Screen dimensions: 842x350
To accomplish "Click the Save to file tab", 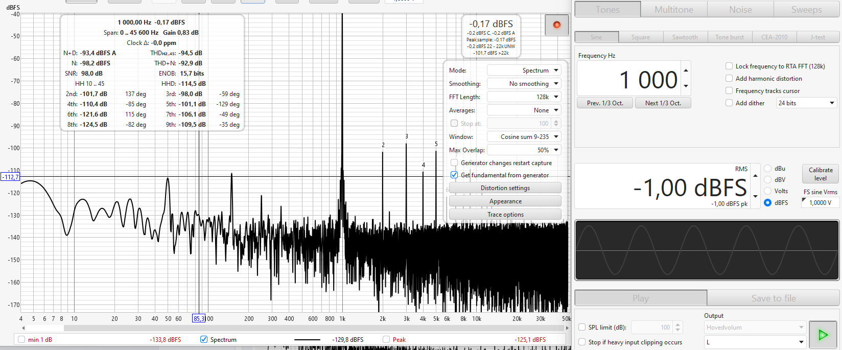I will pyautogui.click(x=774, y=298).
